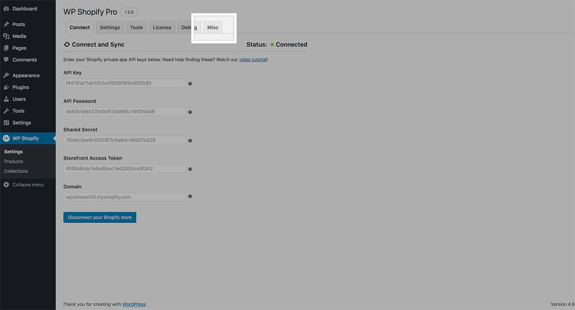Click the 1.2.0 version badge
Image resolution: width=575 pixels, height=310 pixels.
pyautogui.click(x=129, y=12)
